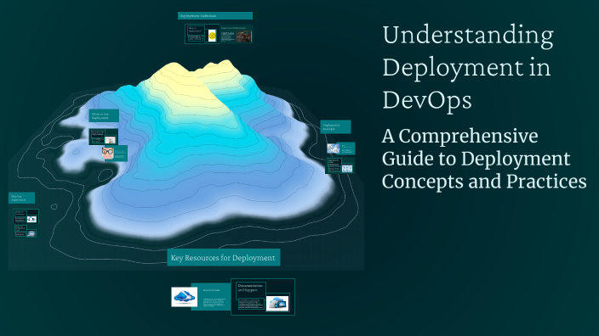
Task: Open the Essential Tools teal slide
Action: tap(211, 297)
